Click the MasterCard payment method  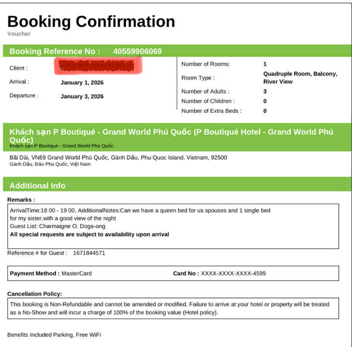[77, 273]
